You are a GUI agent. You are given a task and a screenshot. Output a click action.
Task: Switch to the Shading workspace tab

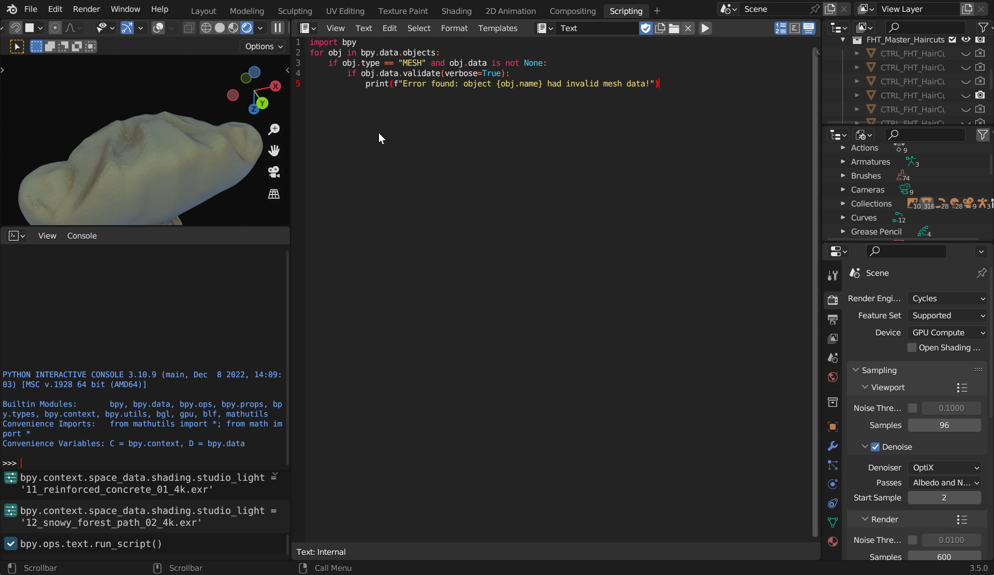456,11
